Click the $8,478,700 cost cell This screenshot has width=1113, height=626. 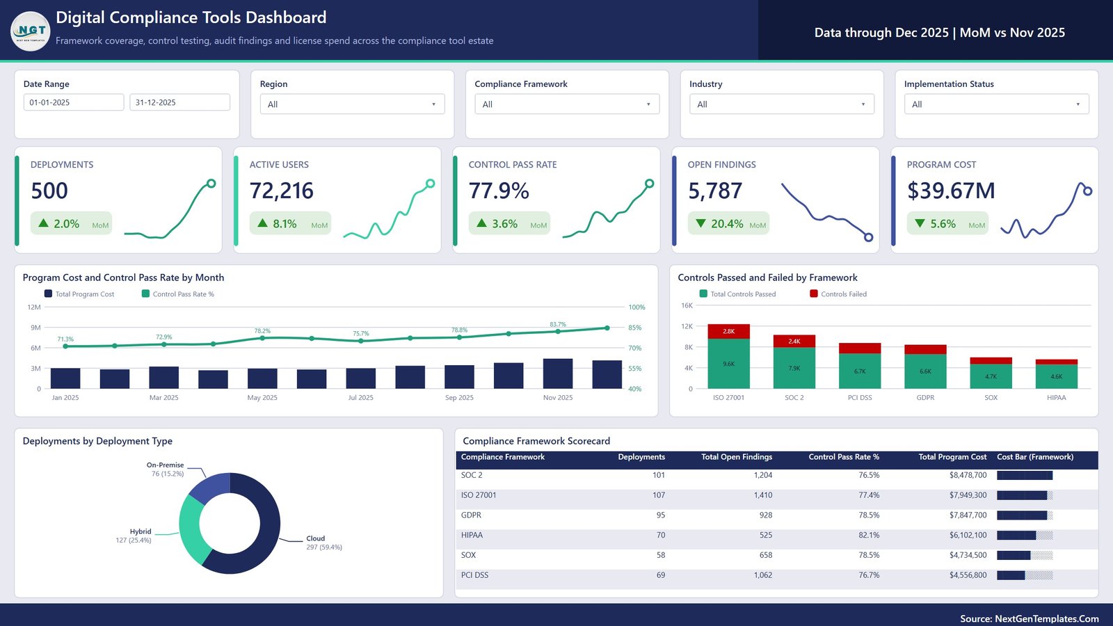(968, 475)
